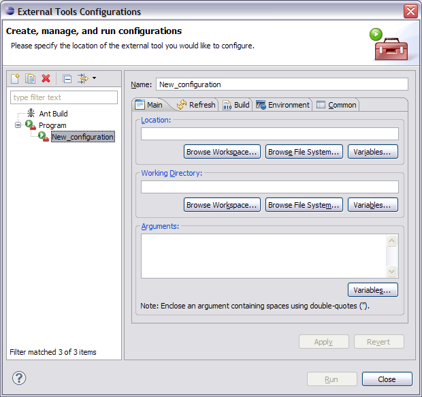Viewport: 422px width, 397px height.
Task: Click Browse File System under Location
Action: (x=304, y=152)
